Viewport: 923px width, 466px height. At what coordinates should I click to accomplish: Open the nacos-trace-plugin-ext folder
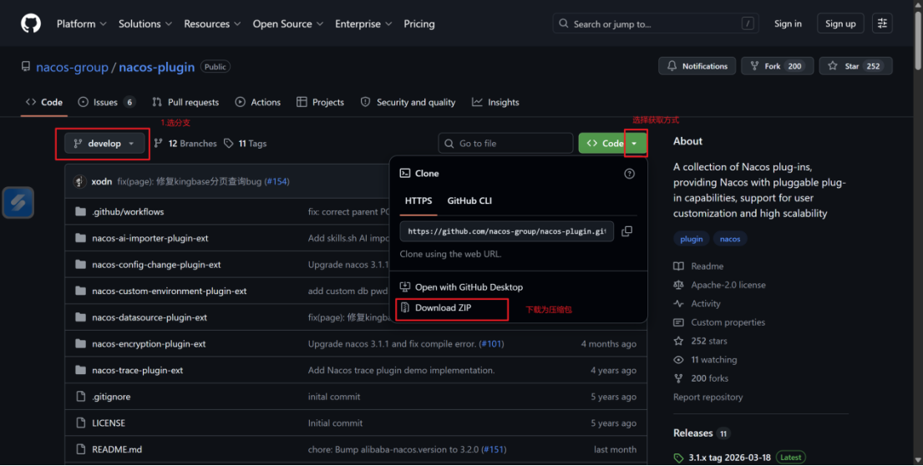tap(137, 371)
